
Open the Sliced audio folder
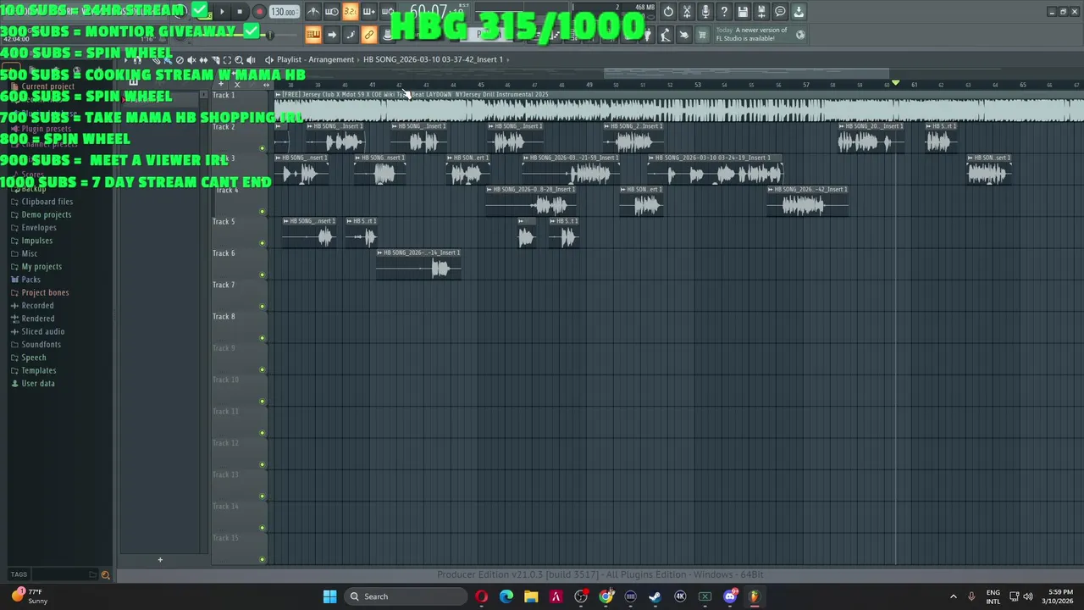[x=42, y=331]
